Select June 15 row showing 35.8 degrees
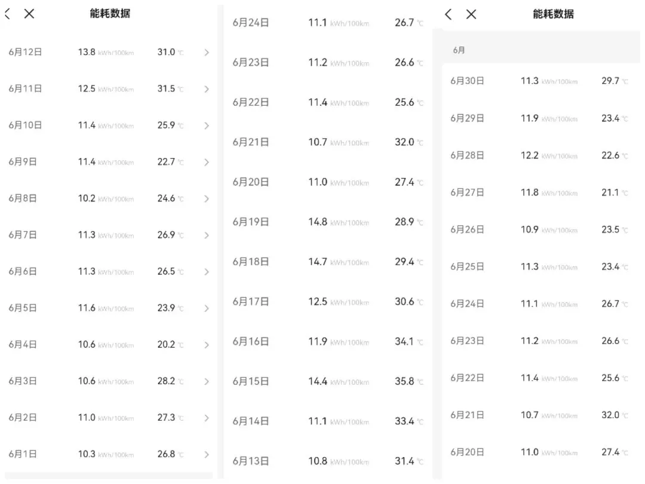Viewport: 645px width, 484px height. [x=328, y=381]
